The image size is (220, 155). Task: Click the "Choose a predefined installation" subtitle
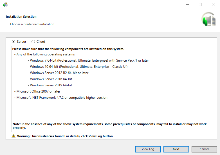[x=32, y=24]
